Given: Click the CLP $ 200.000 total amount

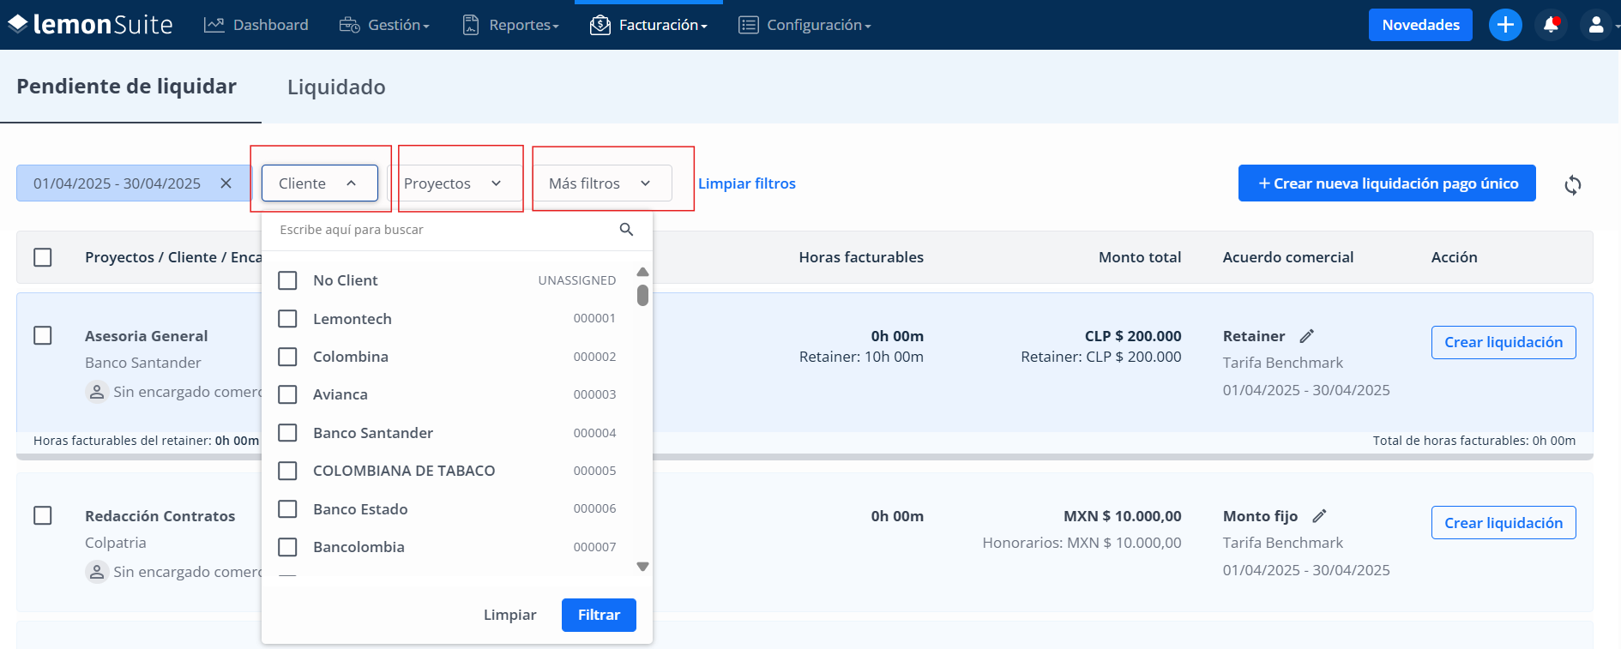Looking at the screenshot, I should (1133, 336).
